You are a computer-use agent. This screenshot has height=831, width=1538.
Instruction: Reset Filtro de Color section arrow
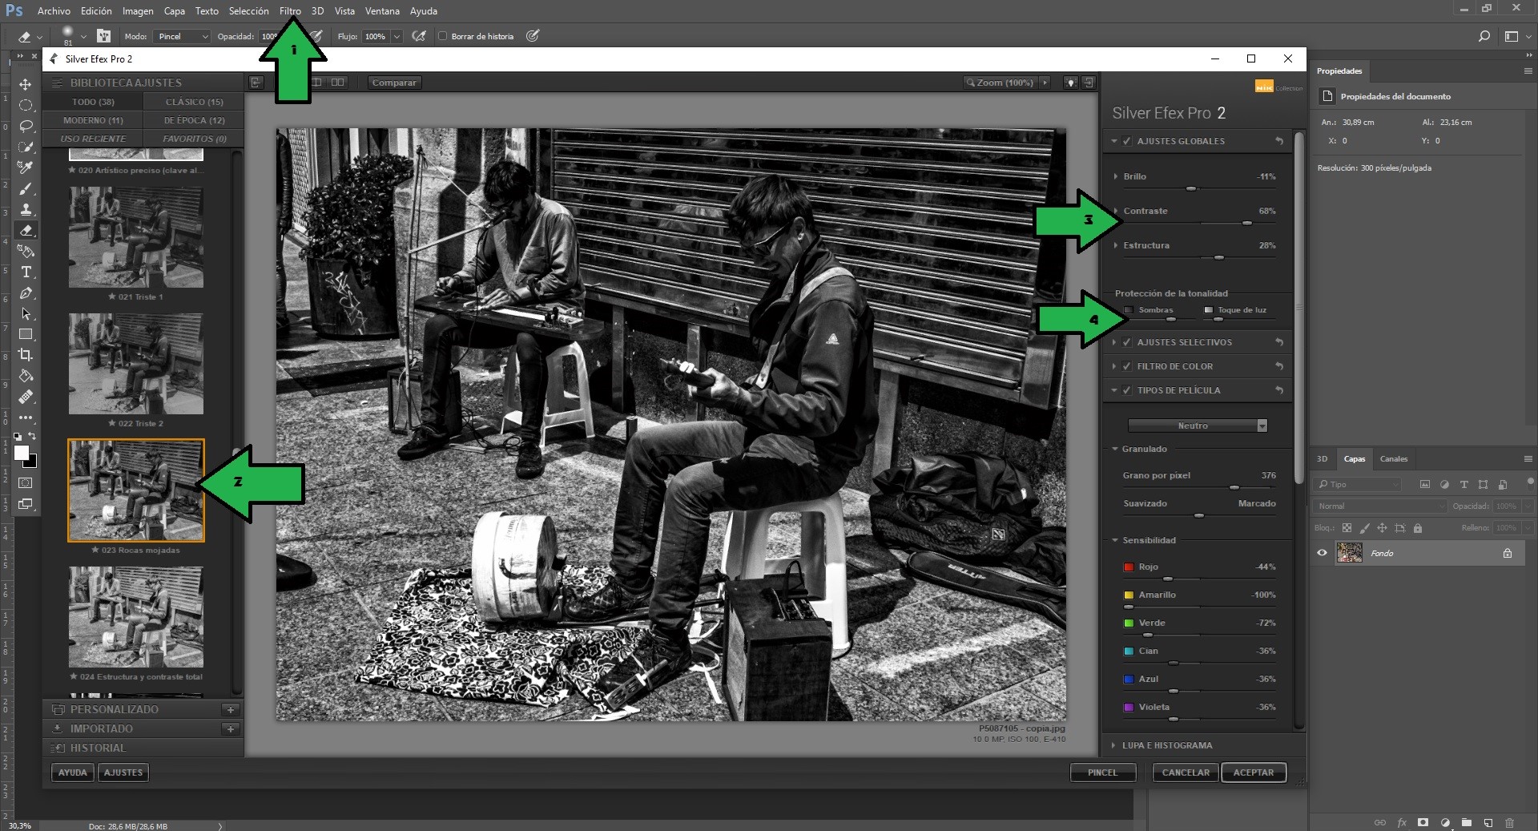(x=1279, y=366)
